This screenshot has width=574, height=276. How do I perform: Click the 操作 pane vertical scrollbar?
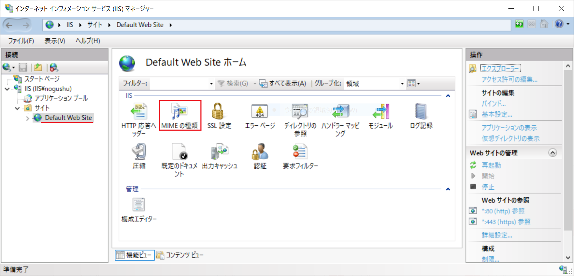click(568, 150)
